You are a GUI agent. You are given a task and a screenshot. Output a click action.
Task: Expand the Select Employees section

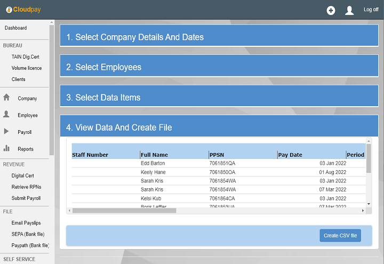pos(219,67)
